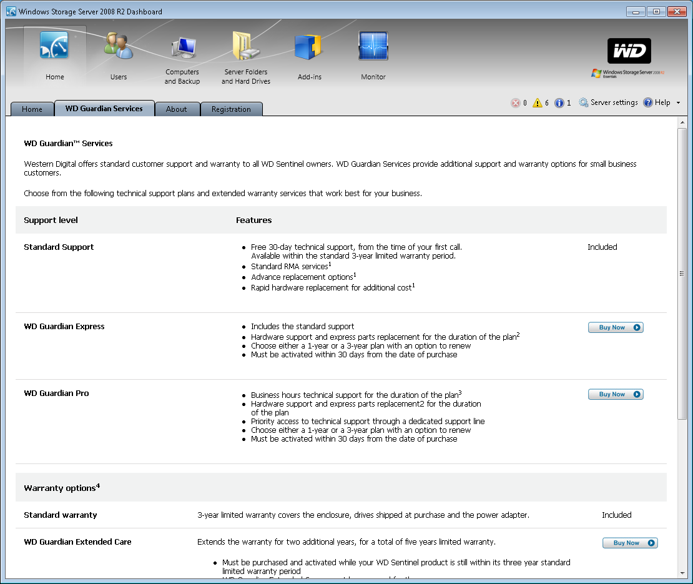Open the Add-ins cube icon
The image size is (693, 584).
pos(308,47)
